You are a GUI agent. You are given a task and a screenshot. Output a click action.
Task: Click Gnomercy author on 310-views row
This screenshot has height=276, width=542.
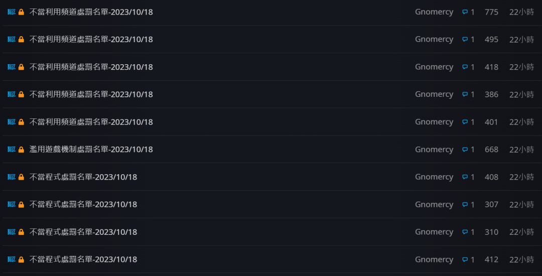[434, 232]
